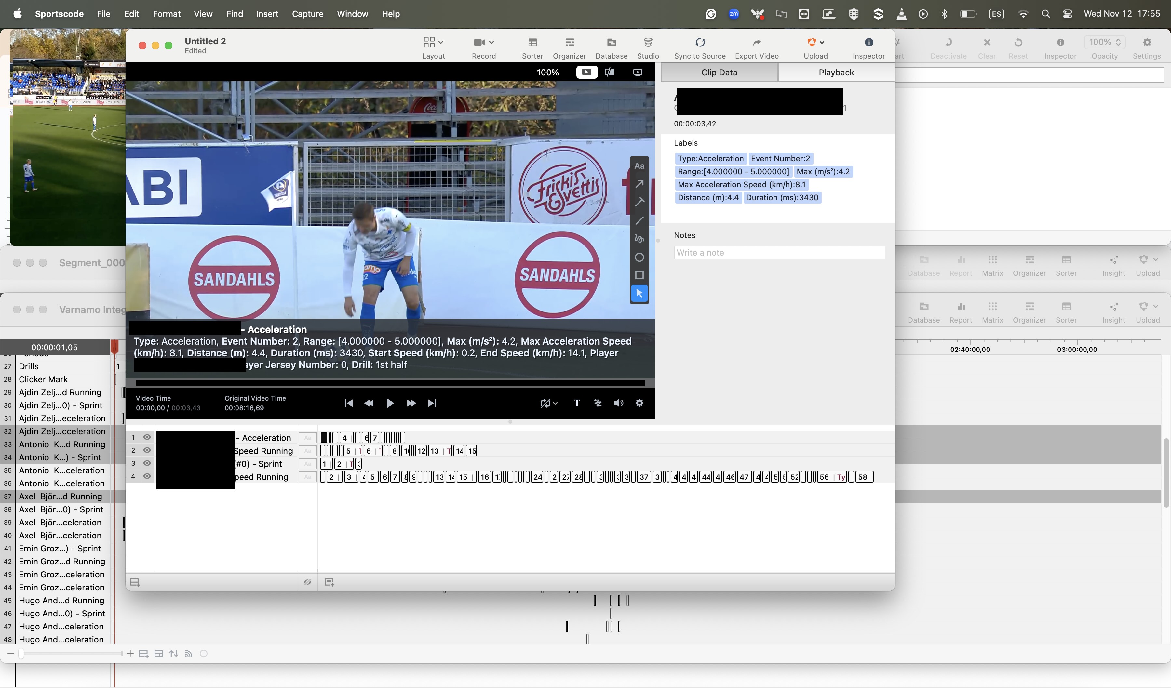Select the arrow drawing tool
Image resolution: width=1171 pixels, height=688 pixels.
pos(639,184)
